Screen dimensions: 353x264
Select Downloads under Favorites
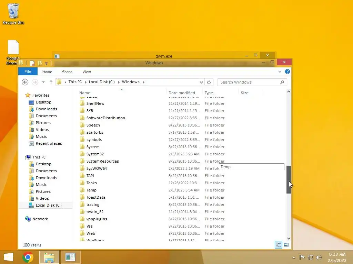point(47,109)
